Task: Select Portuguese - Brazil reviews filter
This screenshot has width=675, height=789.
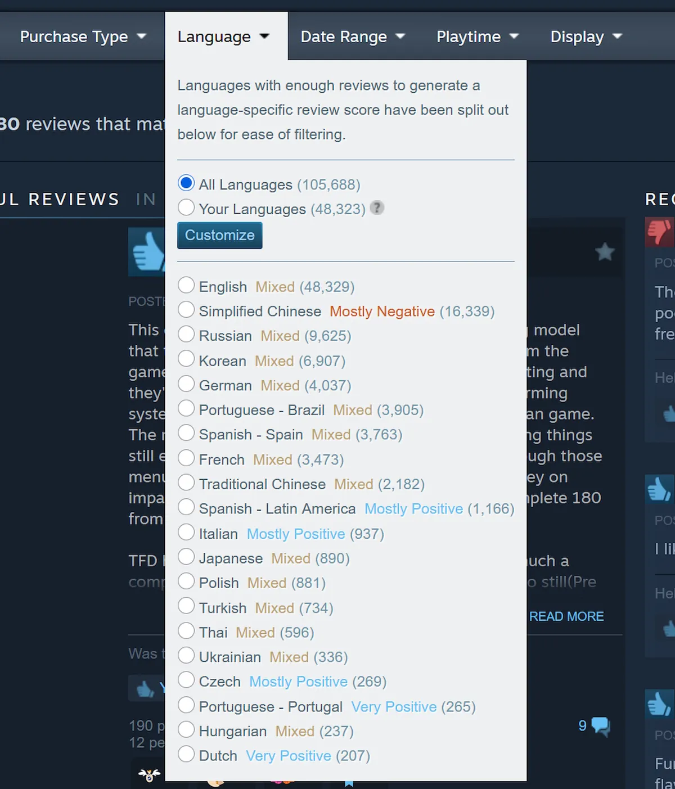Action: [186, 408]
